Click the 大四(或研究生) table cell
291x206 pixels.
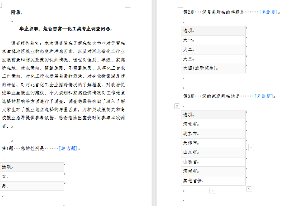pyautogui.click(x=213, y=69)
